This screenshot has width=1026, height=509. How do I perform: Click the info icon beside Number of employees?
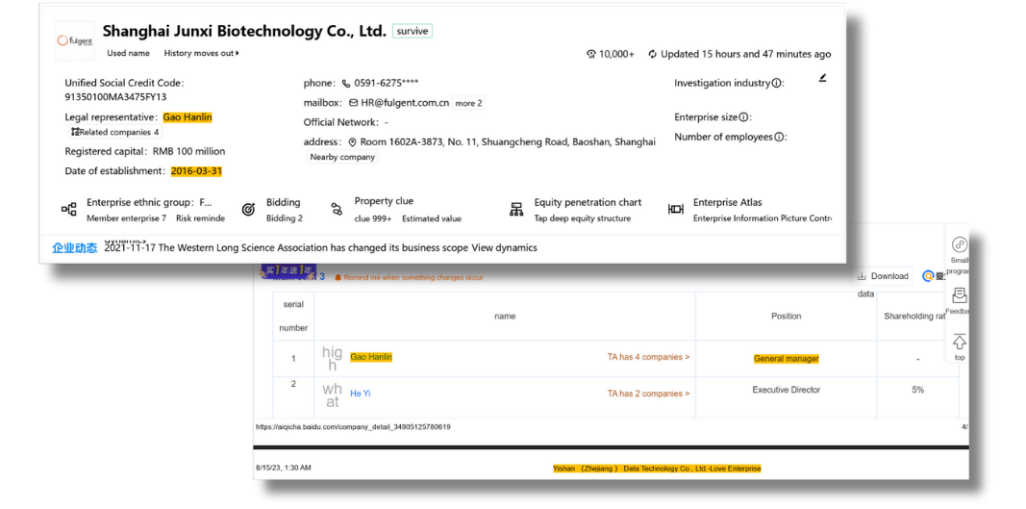[779, 137]
